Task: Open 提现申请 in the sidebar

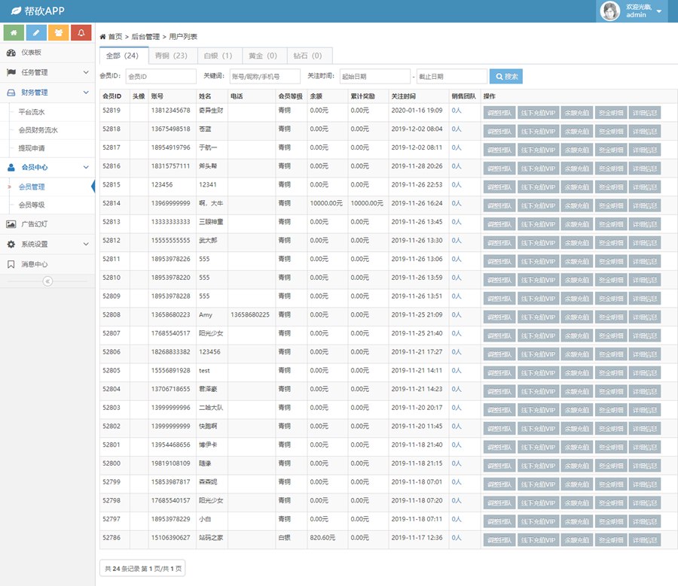Action: [x=32, y=148]
